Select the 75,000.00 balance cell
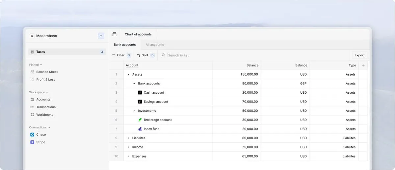This screenshot has height=170, width=395. [x=237, y=147]
